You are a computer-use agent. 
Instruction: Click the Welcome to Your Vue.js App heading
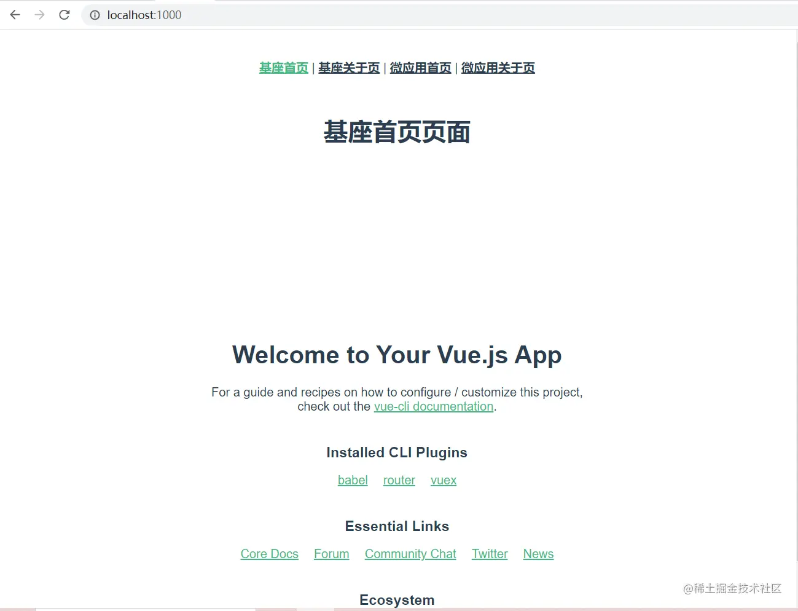click(397, 355)
